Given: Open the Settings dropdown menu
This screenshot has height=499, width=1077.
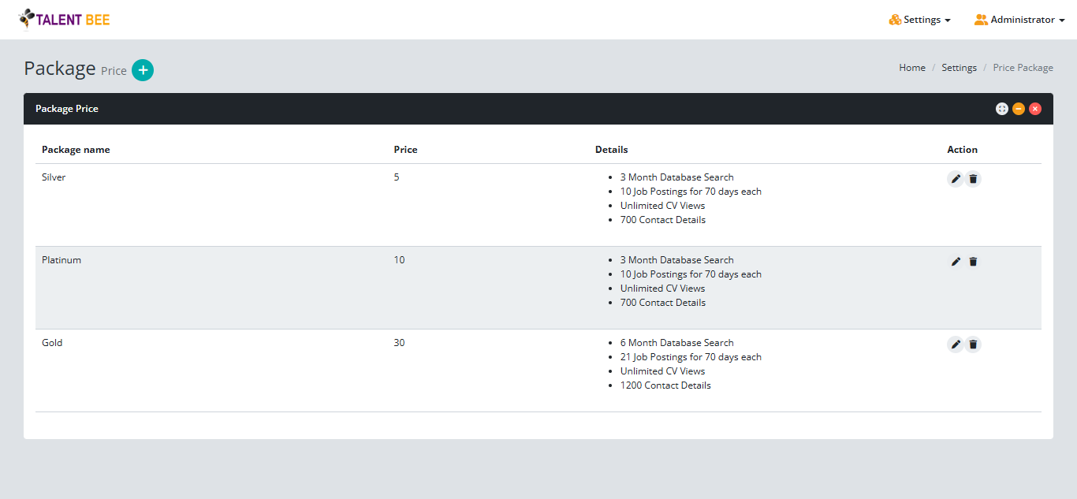Looking at the screenshot, I should [920, 20].
